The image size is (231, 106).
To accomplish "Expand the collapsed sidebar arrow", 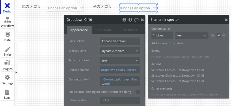I will point(16,73).
